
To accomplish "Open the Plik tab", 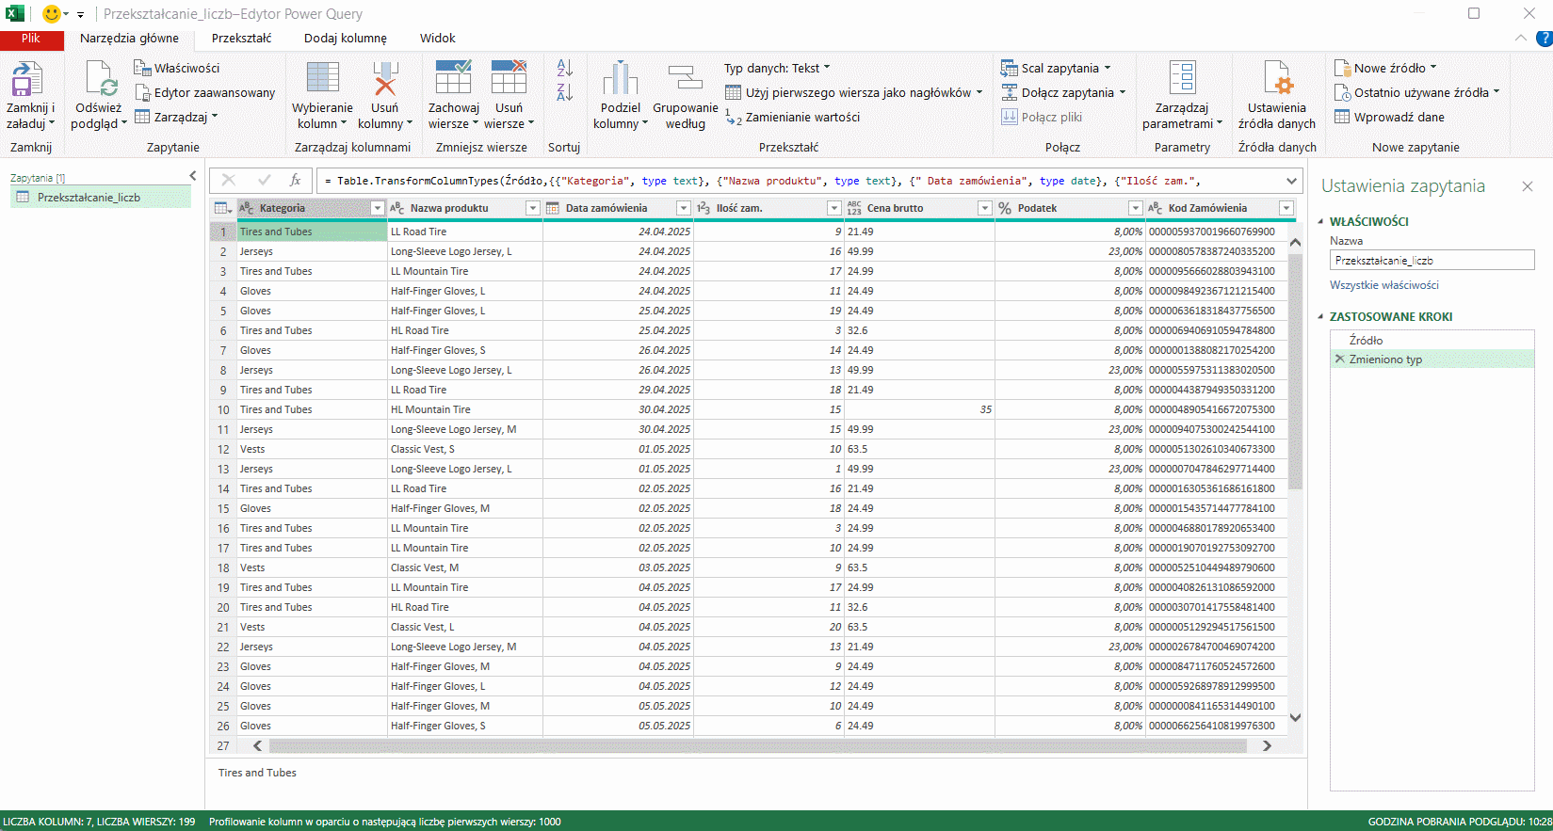I will (31, 39).
